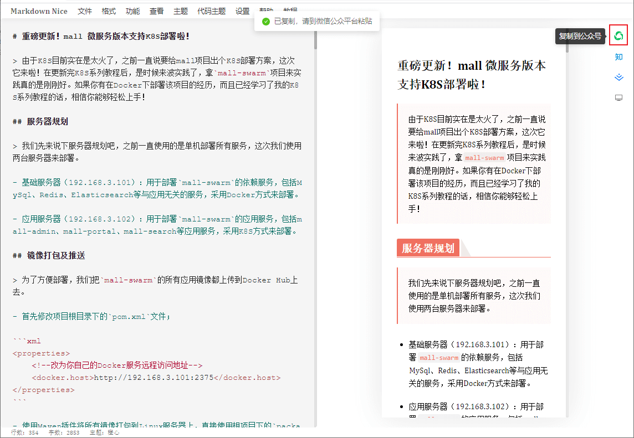This screenshot has width=634, height=438.
Task: Click the editor pane vertical scrollbar thumb
Action: [315, 40]
